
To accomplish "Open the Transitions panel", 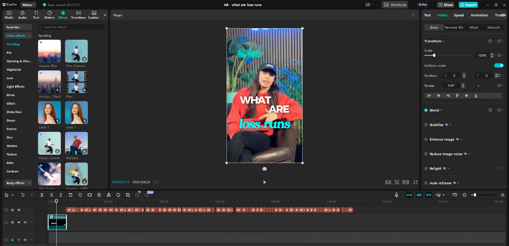I will coord(78,15).
